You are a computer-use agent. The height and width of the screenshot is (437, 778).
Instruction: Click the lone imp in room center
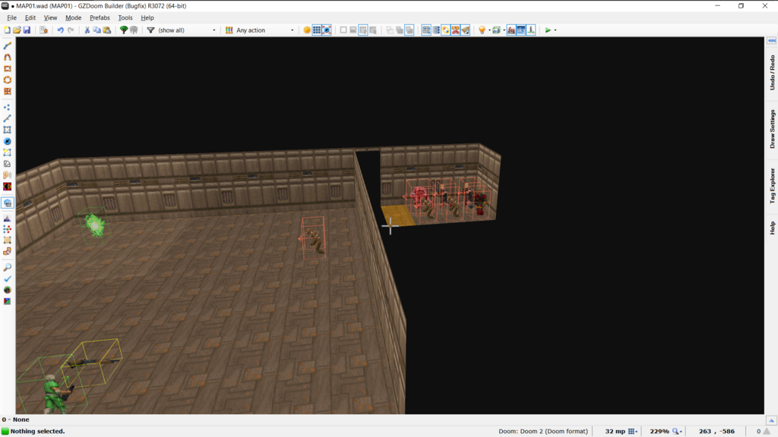314,239
